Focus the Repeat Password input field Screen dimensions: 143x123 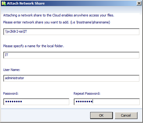pyautogui.click(x=107, y=102)
